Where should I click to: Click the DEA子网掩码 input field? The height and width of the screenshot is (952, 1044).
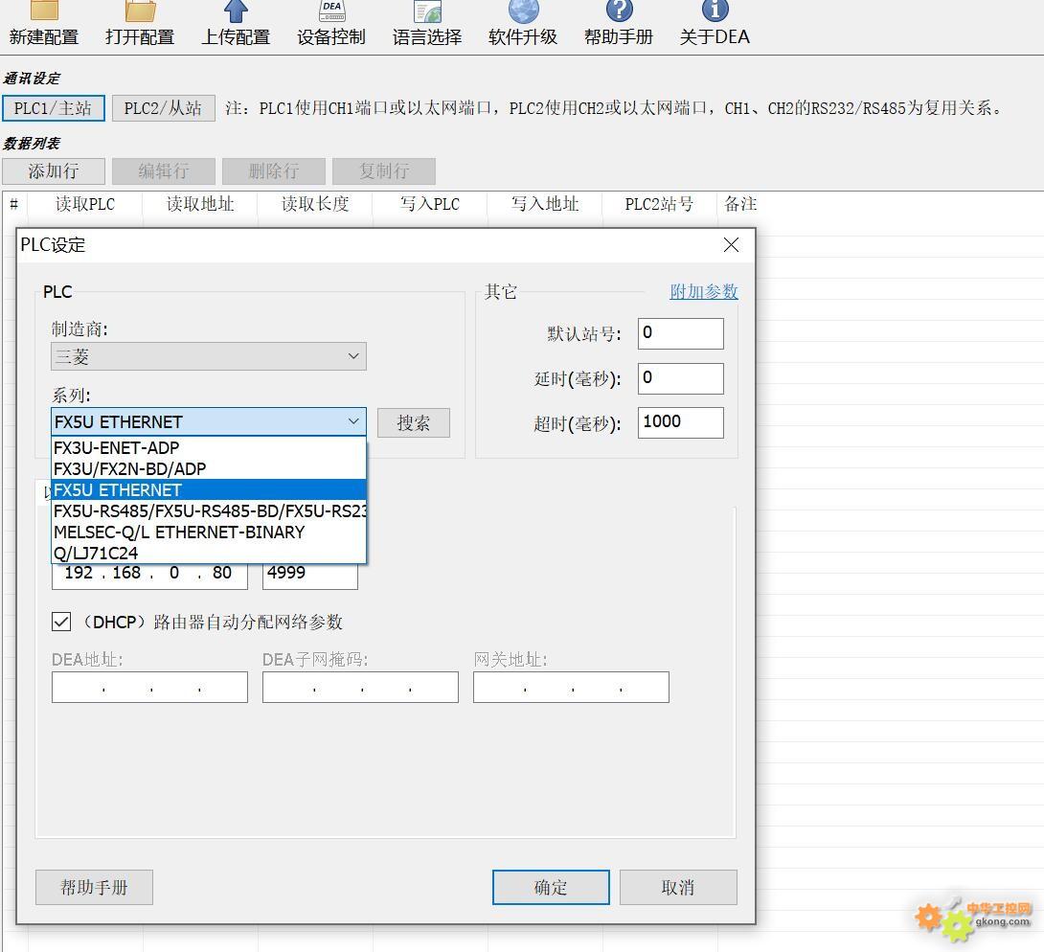[x=360, y=687]
